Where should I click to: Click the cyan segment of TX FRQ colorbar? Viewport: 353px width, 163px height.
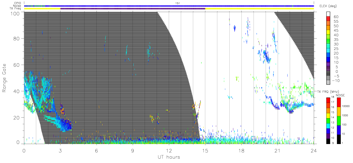tap(328, 126)
